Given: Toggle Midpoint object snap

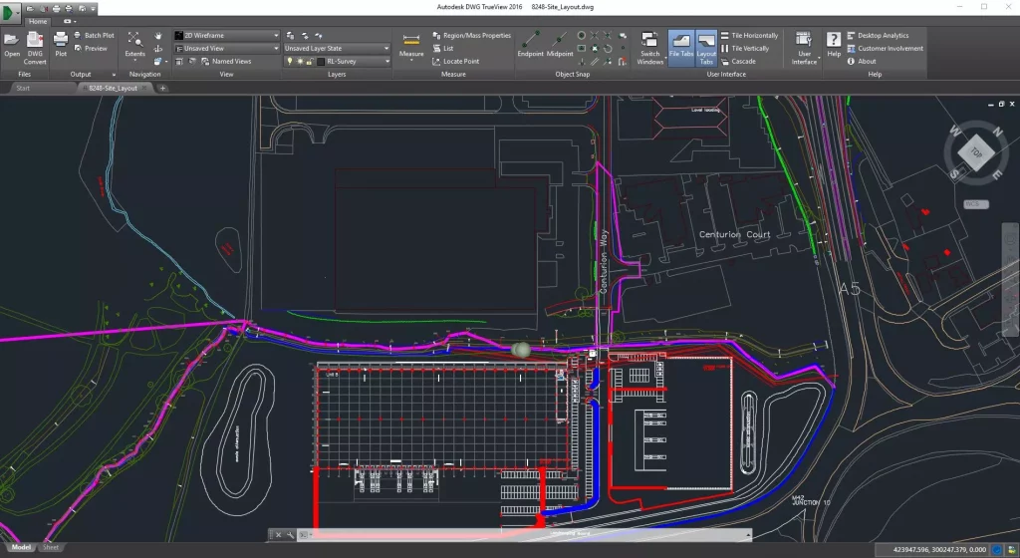Looking at the screenshot, I should pyautogui.click(x=560, y=44).
